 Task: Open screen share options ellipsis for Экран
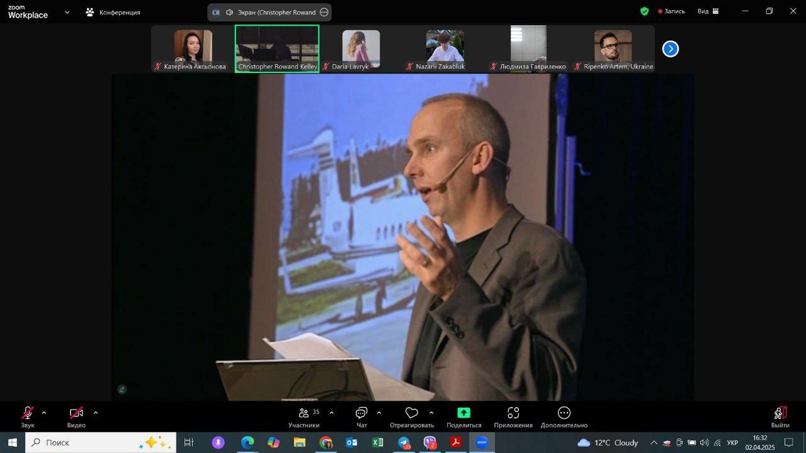click(324, 12)
